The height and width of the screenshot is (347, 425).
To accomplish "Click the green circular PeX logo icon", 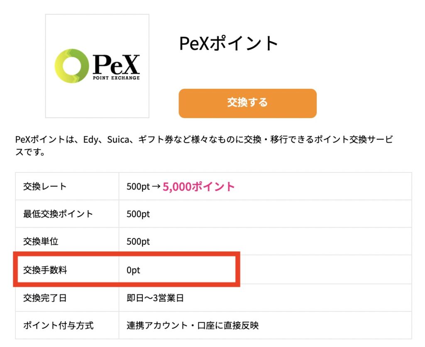I will click(72, 66).
